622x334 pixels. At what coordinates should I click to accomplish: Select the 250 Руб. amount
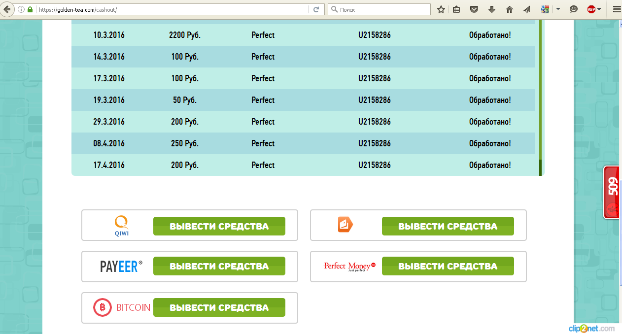pyautogui.click(x=185, y=143)
